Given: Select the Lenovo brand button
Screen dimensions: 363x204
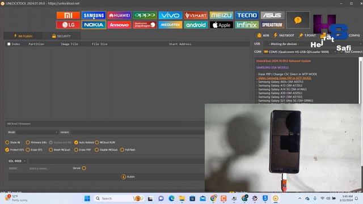Looking at the screenshot, I should tap(119, 25).
